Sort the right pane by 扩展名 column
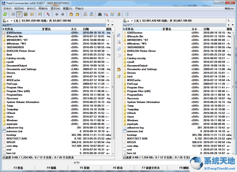237x172 pixels. click(x=177, y=29)
